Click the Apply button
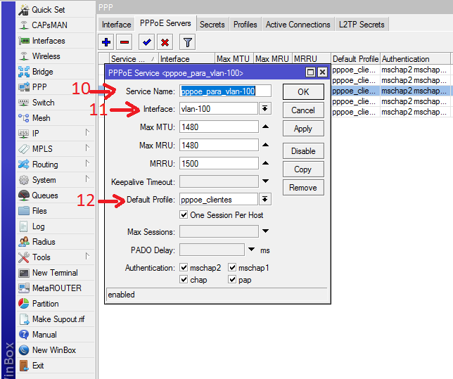453x379 pixels. (303, 129)
